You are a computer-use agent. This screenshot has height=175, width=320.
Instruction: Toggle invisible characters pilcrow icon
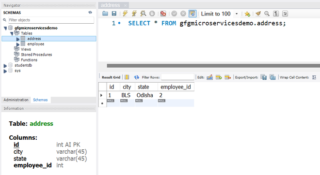pyautogui.click(x=276, y=14)
